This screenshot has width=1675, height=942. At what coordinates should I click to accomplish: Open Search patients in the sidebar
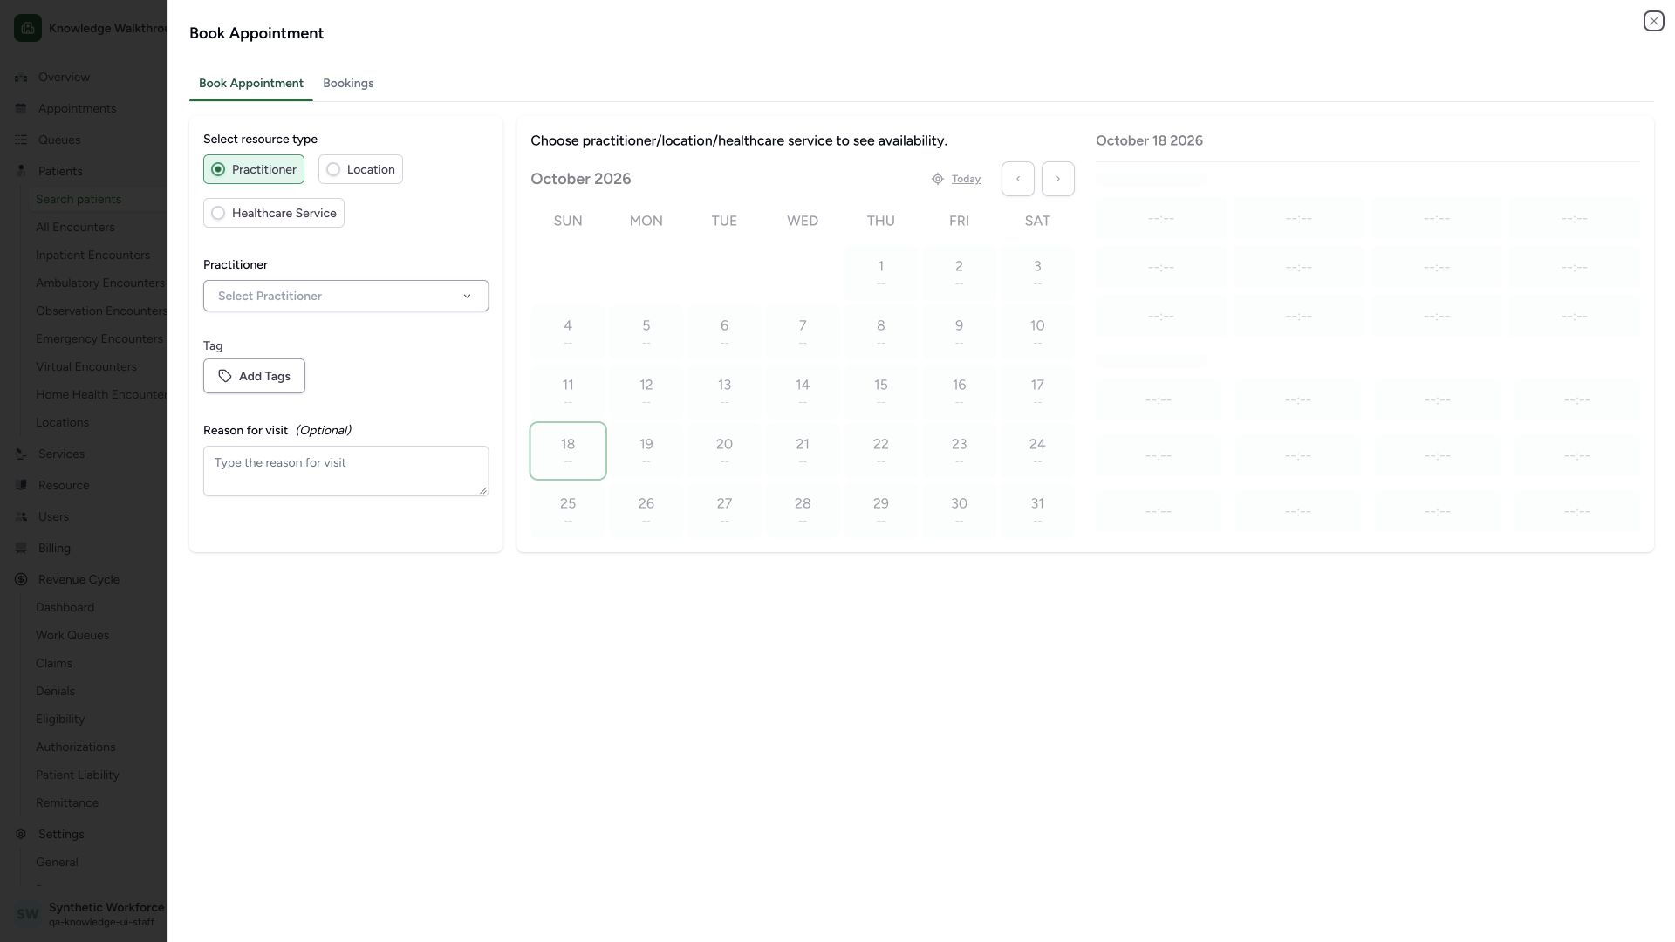pyautogui.click(x=79, y=199)
